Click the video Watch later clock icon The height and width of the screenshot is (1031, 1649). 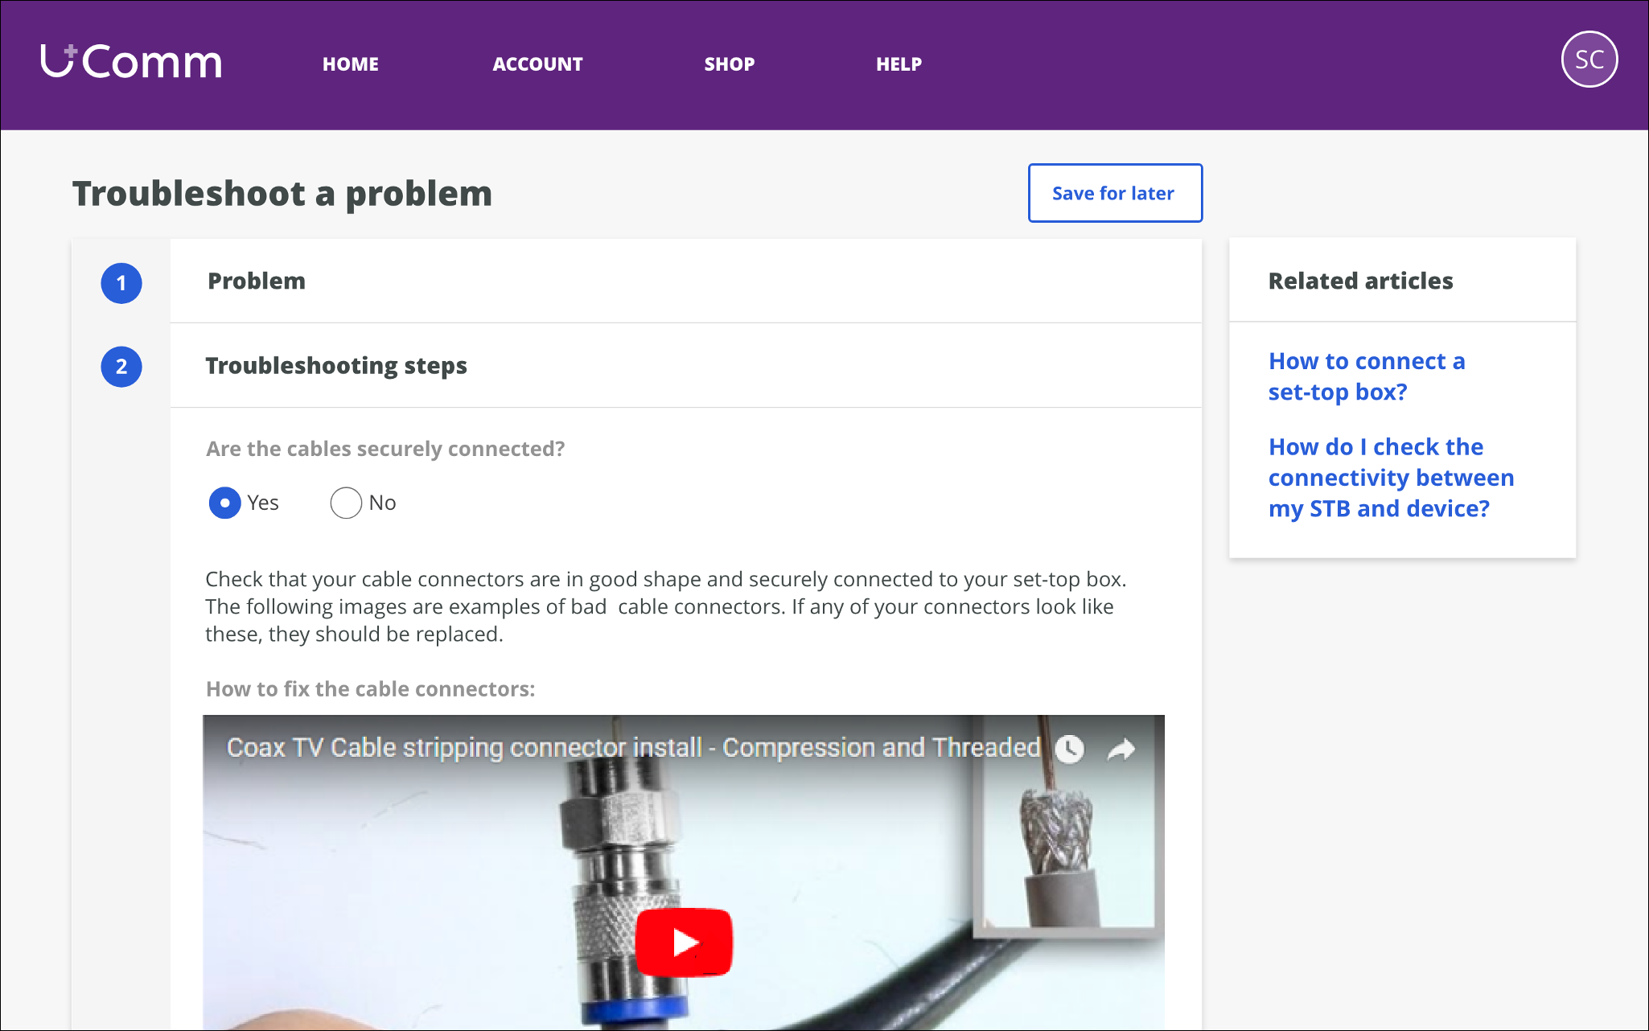1069,749
